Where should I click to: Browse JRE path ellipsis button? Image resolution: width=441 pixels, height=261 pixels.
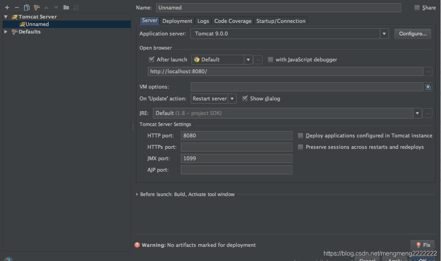[428, 113]
